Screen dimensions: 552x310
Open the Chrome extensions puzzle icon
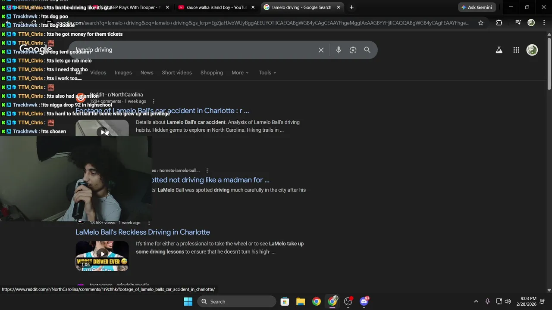(x=499, y=23)
